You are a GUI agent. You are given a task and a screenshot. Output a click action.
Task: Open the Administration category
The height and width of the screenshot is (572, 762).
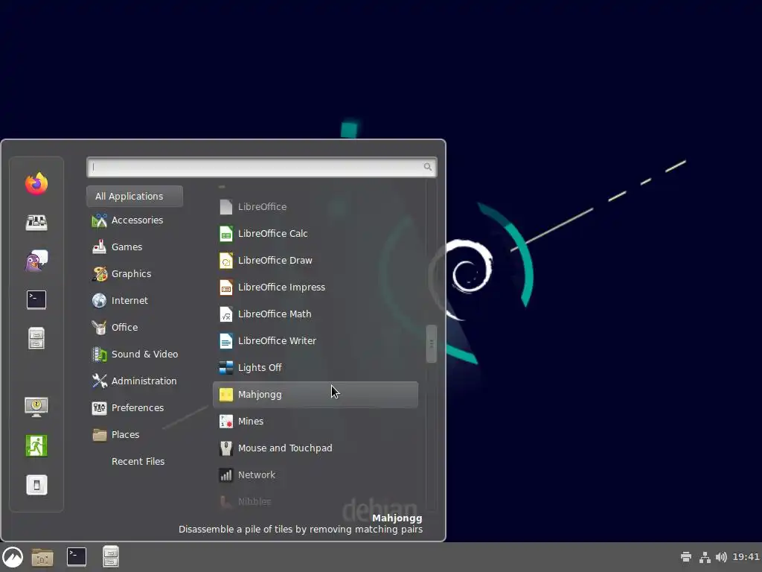click(135, 381)
